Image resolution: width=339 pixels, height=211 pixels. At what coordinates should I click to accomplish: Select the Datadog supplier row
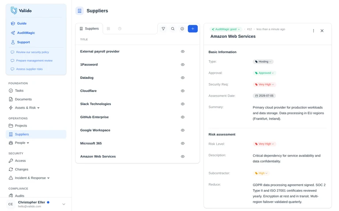click(x=138, y=78)
